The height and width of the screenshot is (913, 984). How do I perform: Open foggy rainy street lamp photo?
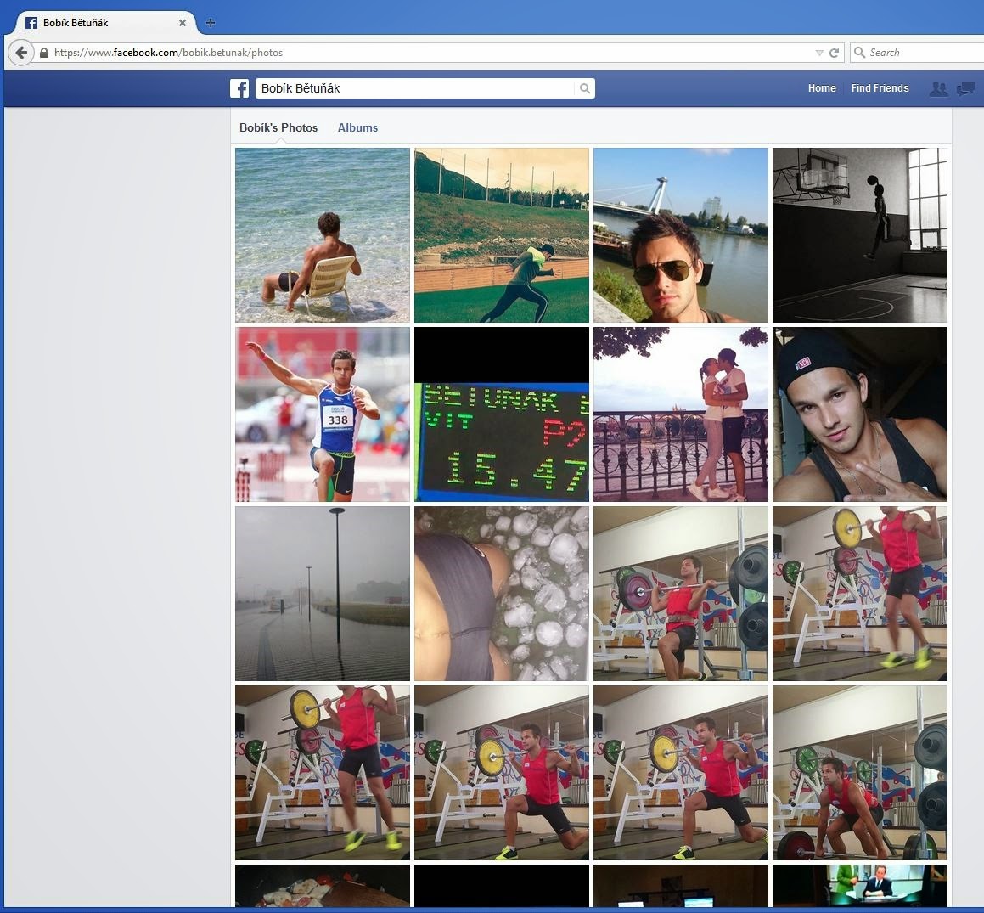(x=323, y=594)
